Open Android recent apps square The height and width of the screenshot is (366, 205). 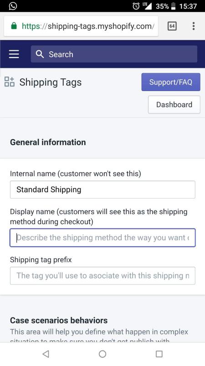click(159, 354)
